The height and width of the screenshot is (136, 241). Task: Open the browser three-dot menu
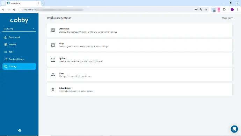coord(238,9)
